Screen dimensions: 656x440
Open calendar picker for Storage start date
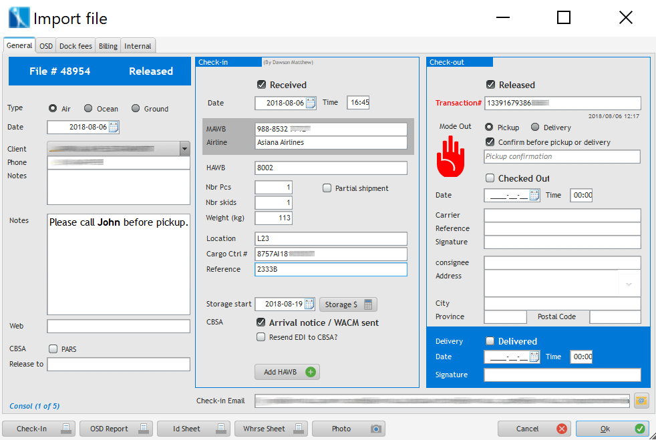click(309, 304)
